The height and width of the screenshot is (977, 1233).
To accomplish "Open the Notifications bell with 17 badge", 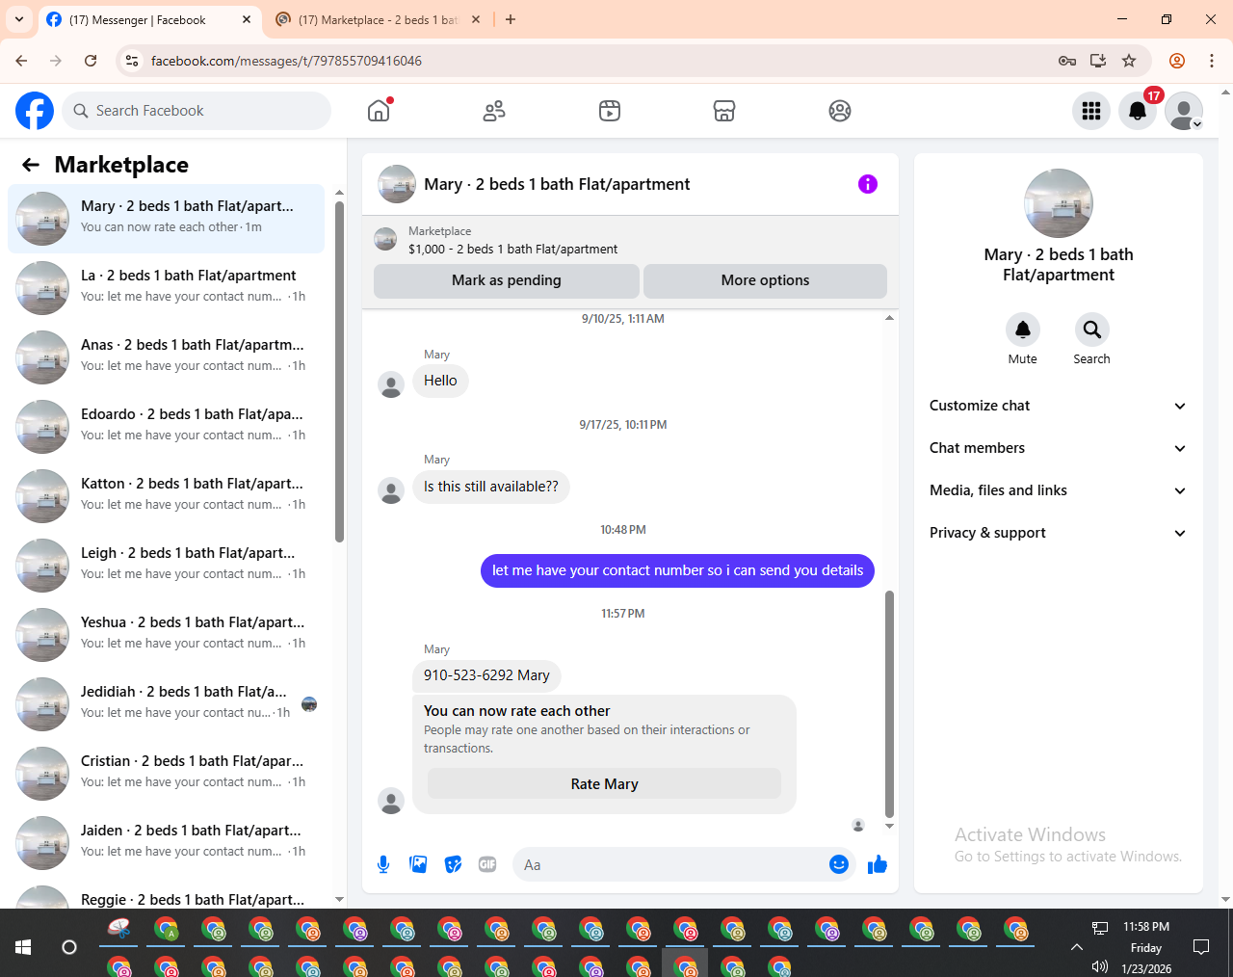I will (x=1138, y=111).
